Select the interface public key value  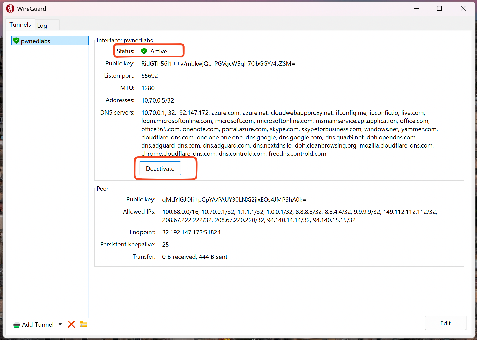pos(218,64)
